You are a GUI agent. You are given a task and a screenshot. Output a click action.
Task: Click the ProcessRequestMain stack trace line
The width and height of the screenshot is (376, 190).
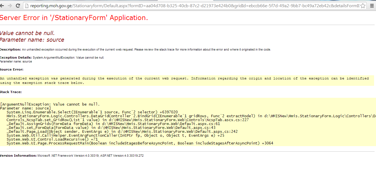tap(140, 143)
